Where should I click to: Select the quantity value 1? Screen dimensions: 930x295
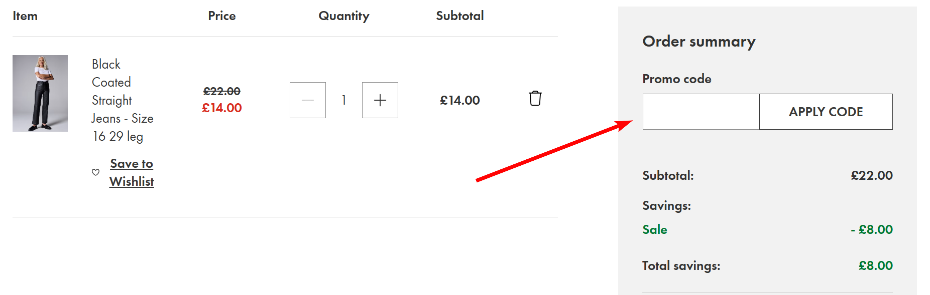[344, 100]
